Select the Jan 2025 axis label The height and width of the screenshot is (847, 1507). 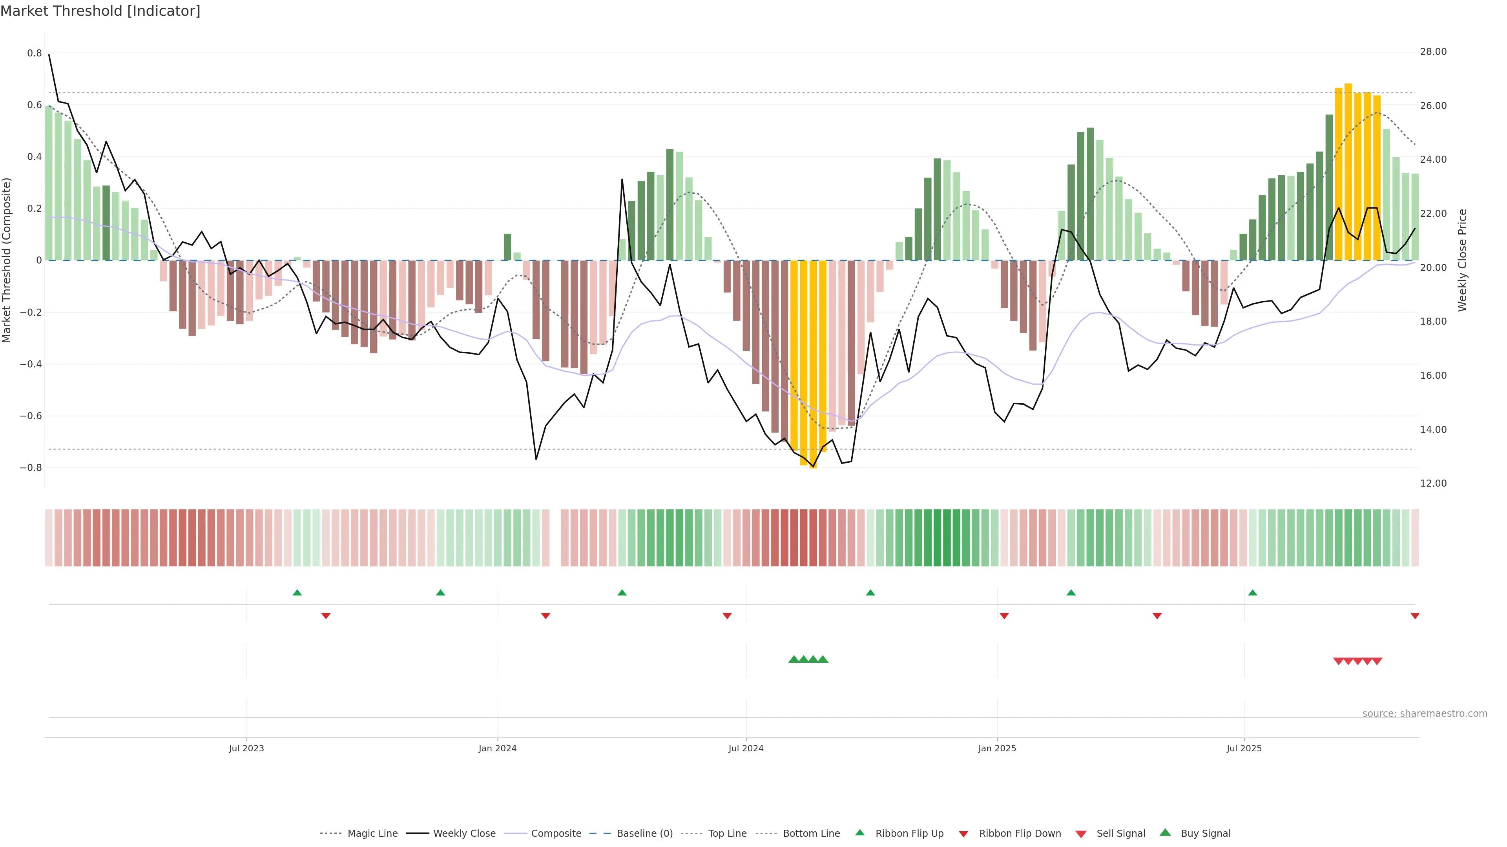click(997, 748)
